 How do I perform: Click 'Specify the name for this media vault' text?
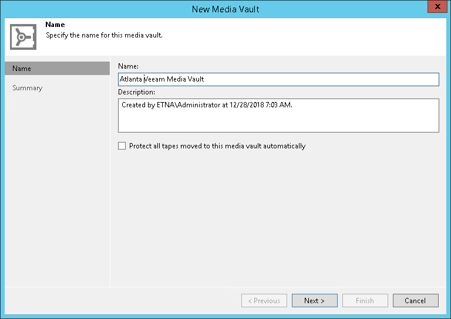pyautogui.click(x=104, y=35)
